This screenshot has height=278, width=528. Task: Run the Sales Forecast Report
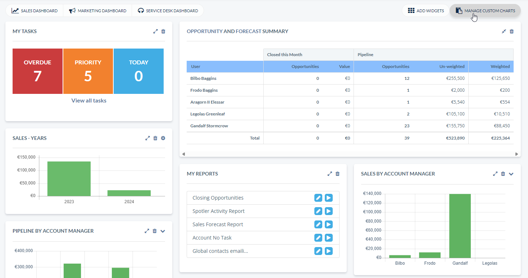click(329, 224)
